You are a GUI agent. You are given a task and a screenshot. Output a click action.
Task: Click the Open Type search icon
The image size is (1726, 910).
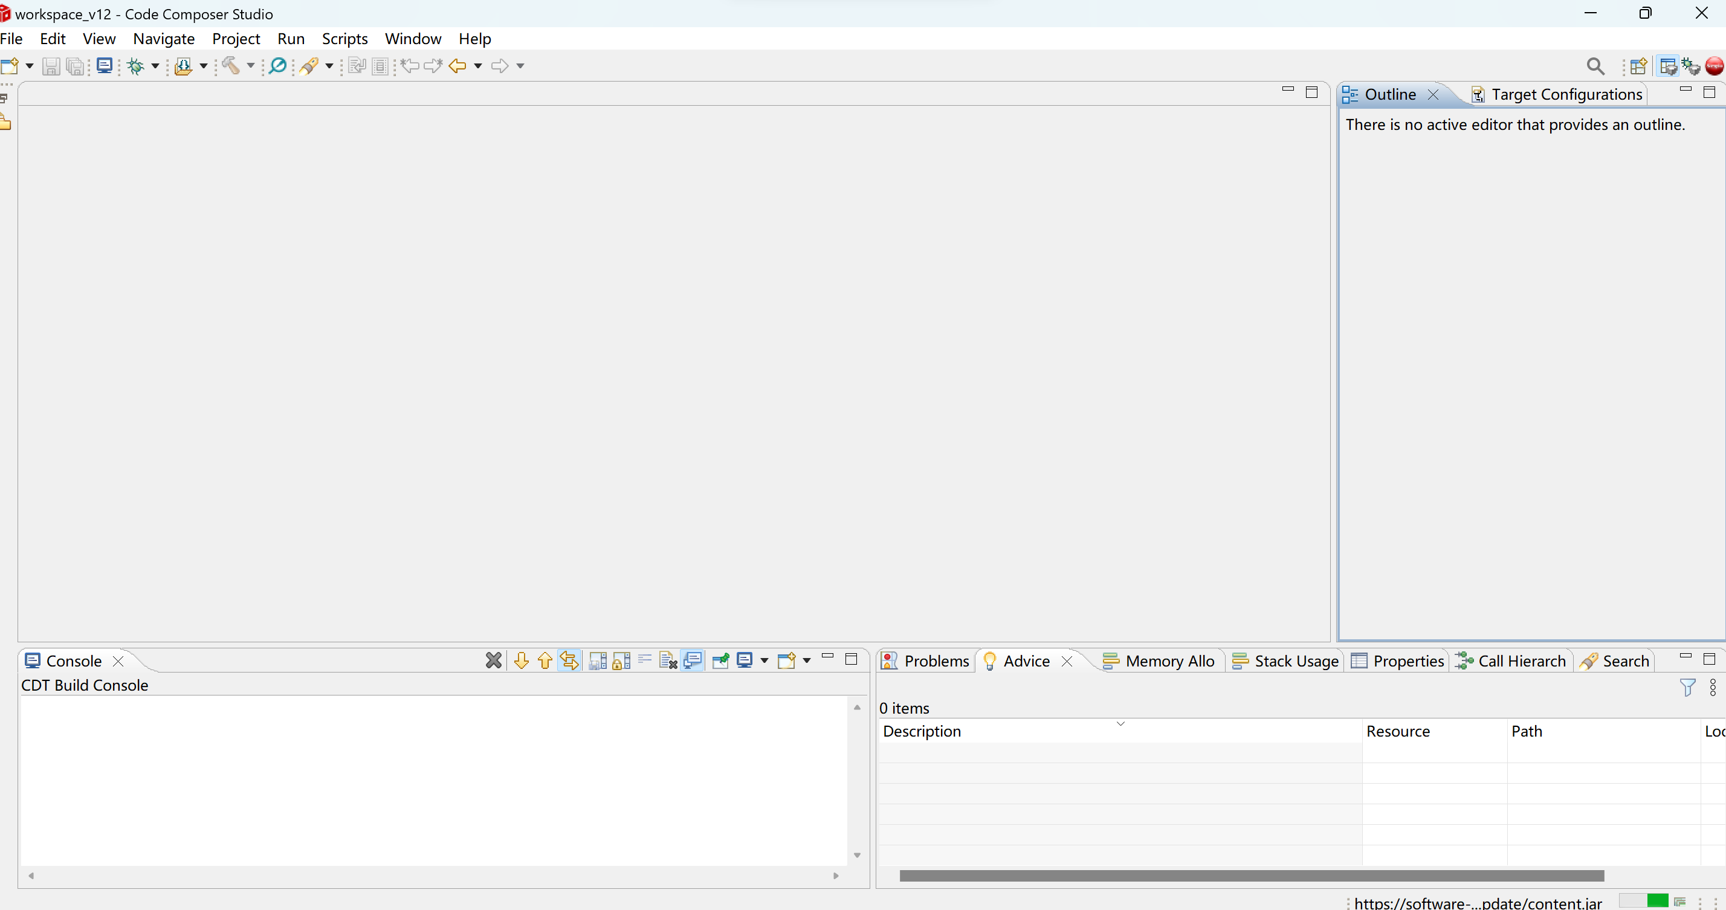click(x=277, y=66)
